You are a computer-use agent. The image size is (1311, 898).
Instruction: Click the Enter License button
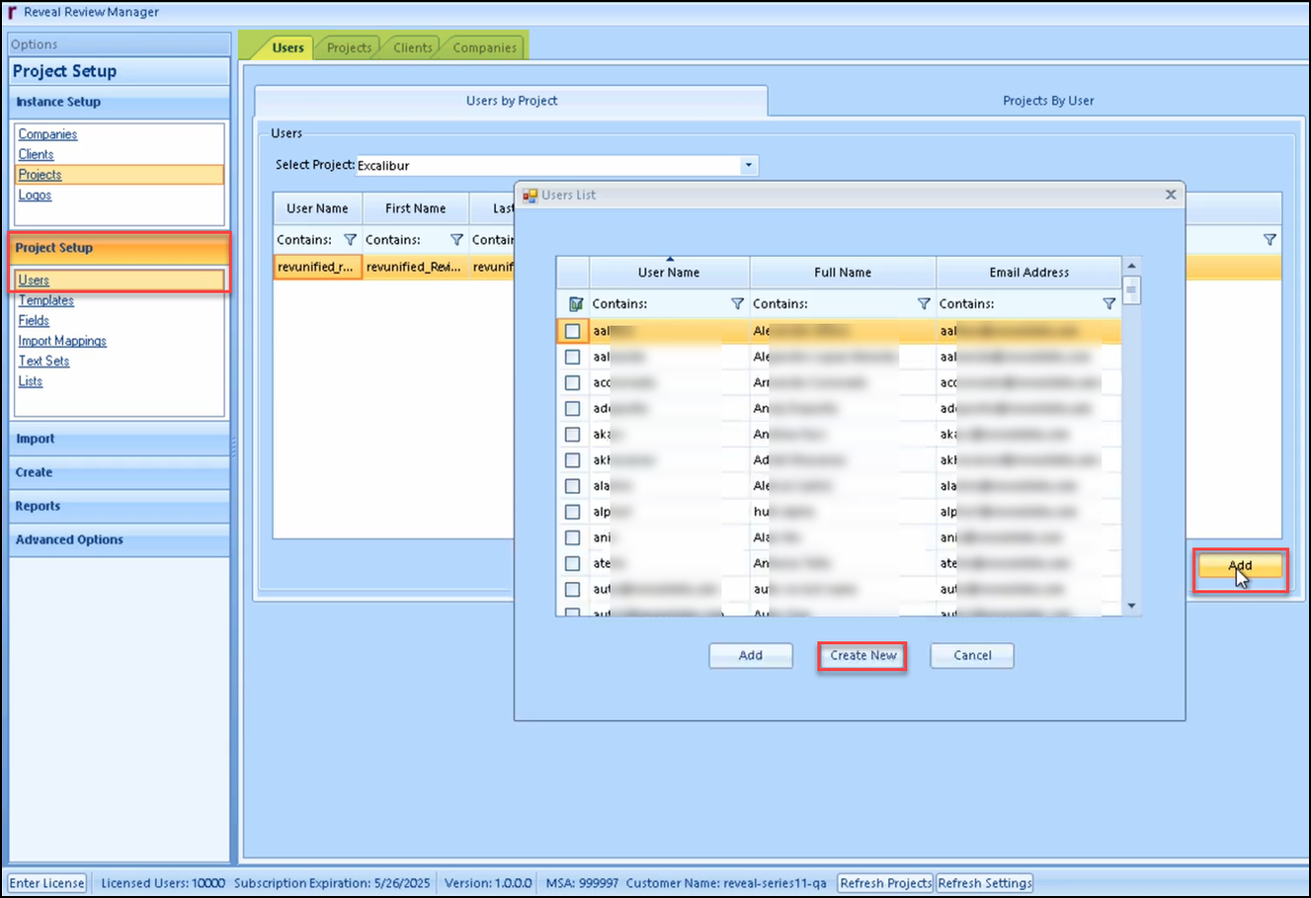coord(47,883)
